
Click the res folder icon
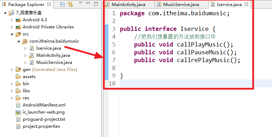pyautogui.click(x=18, y=98)
